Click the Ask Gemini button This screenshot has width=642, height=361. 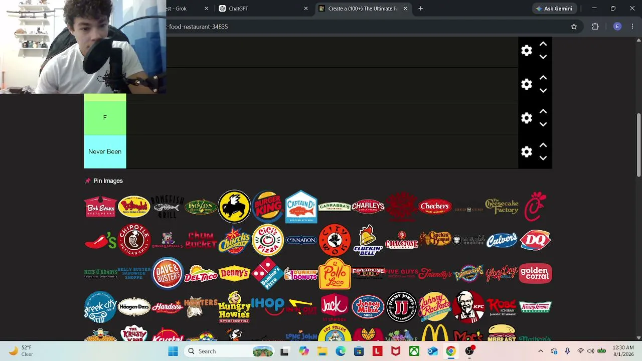pos(554,9)
